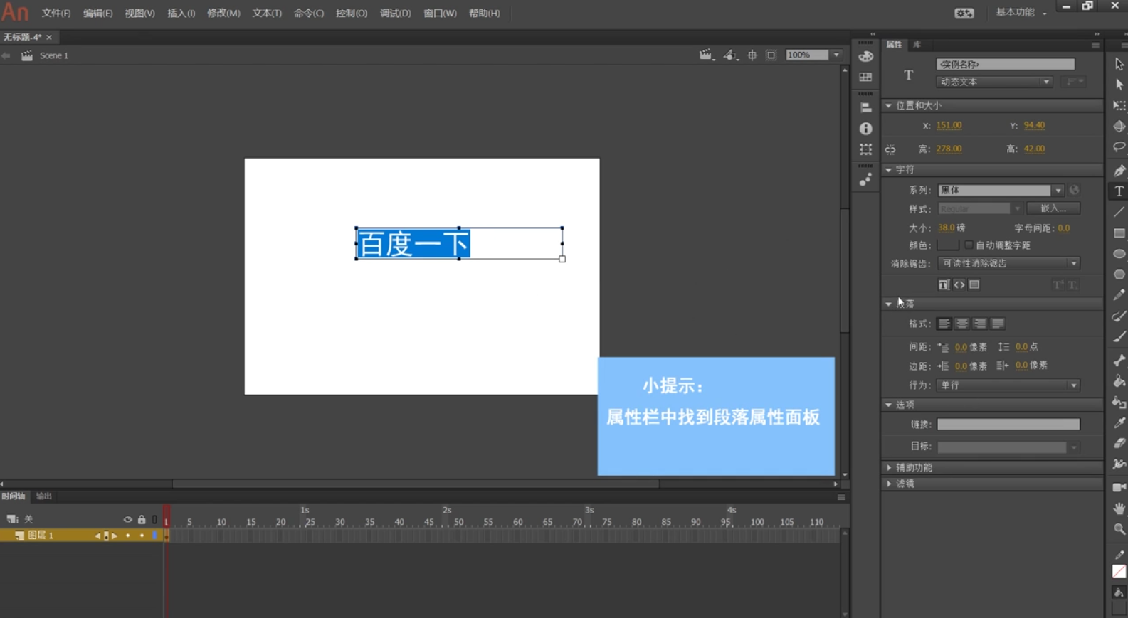Select the Eyedropper tool

1119,422
